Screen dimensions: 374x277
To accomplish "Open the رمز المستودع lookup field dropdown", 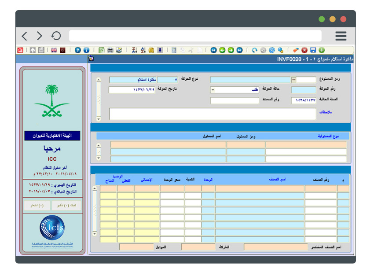I will (x=292, y=80).
